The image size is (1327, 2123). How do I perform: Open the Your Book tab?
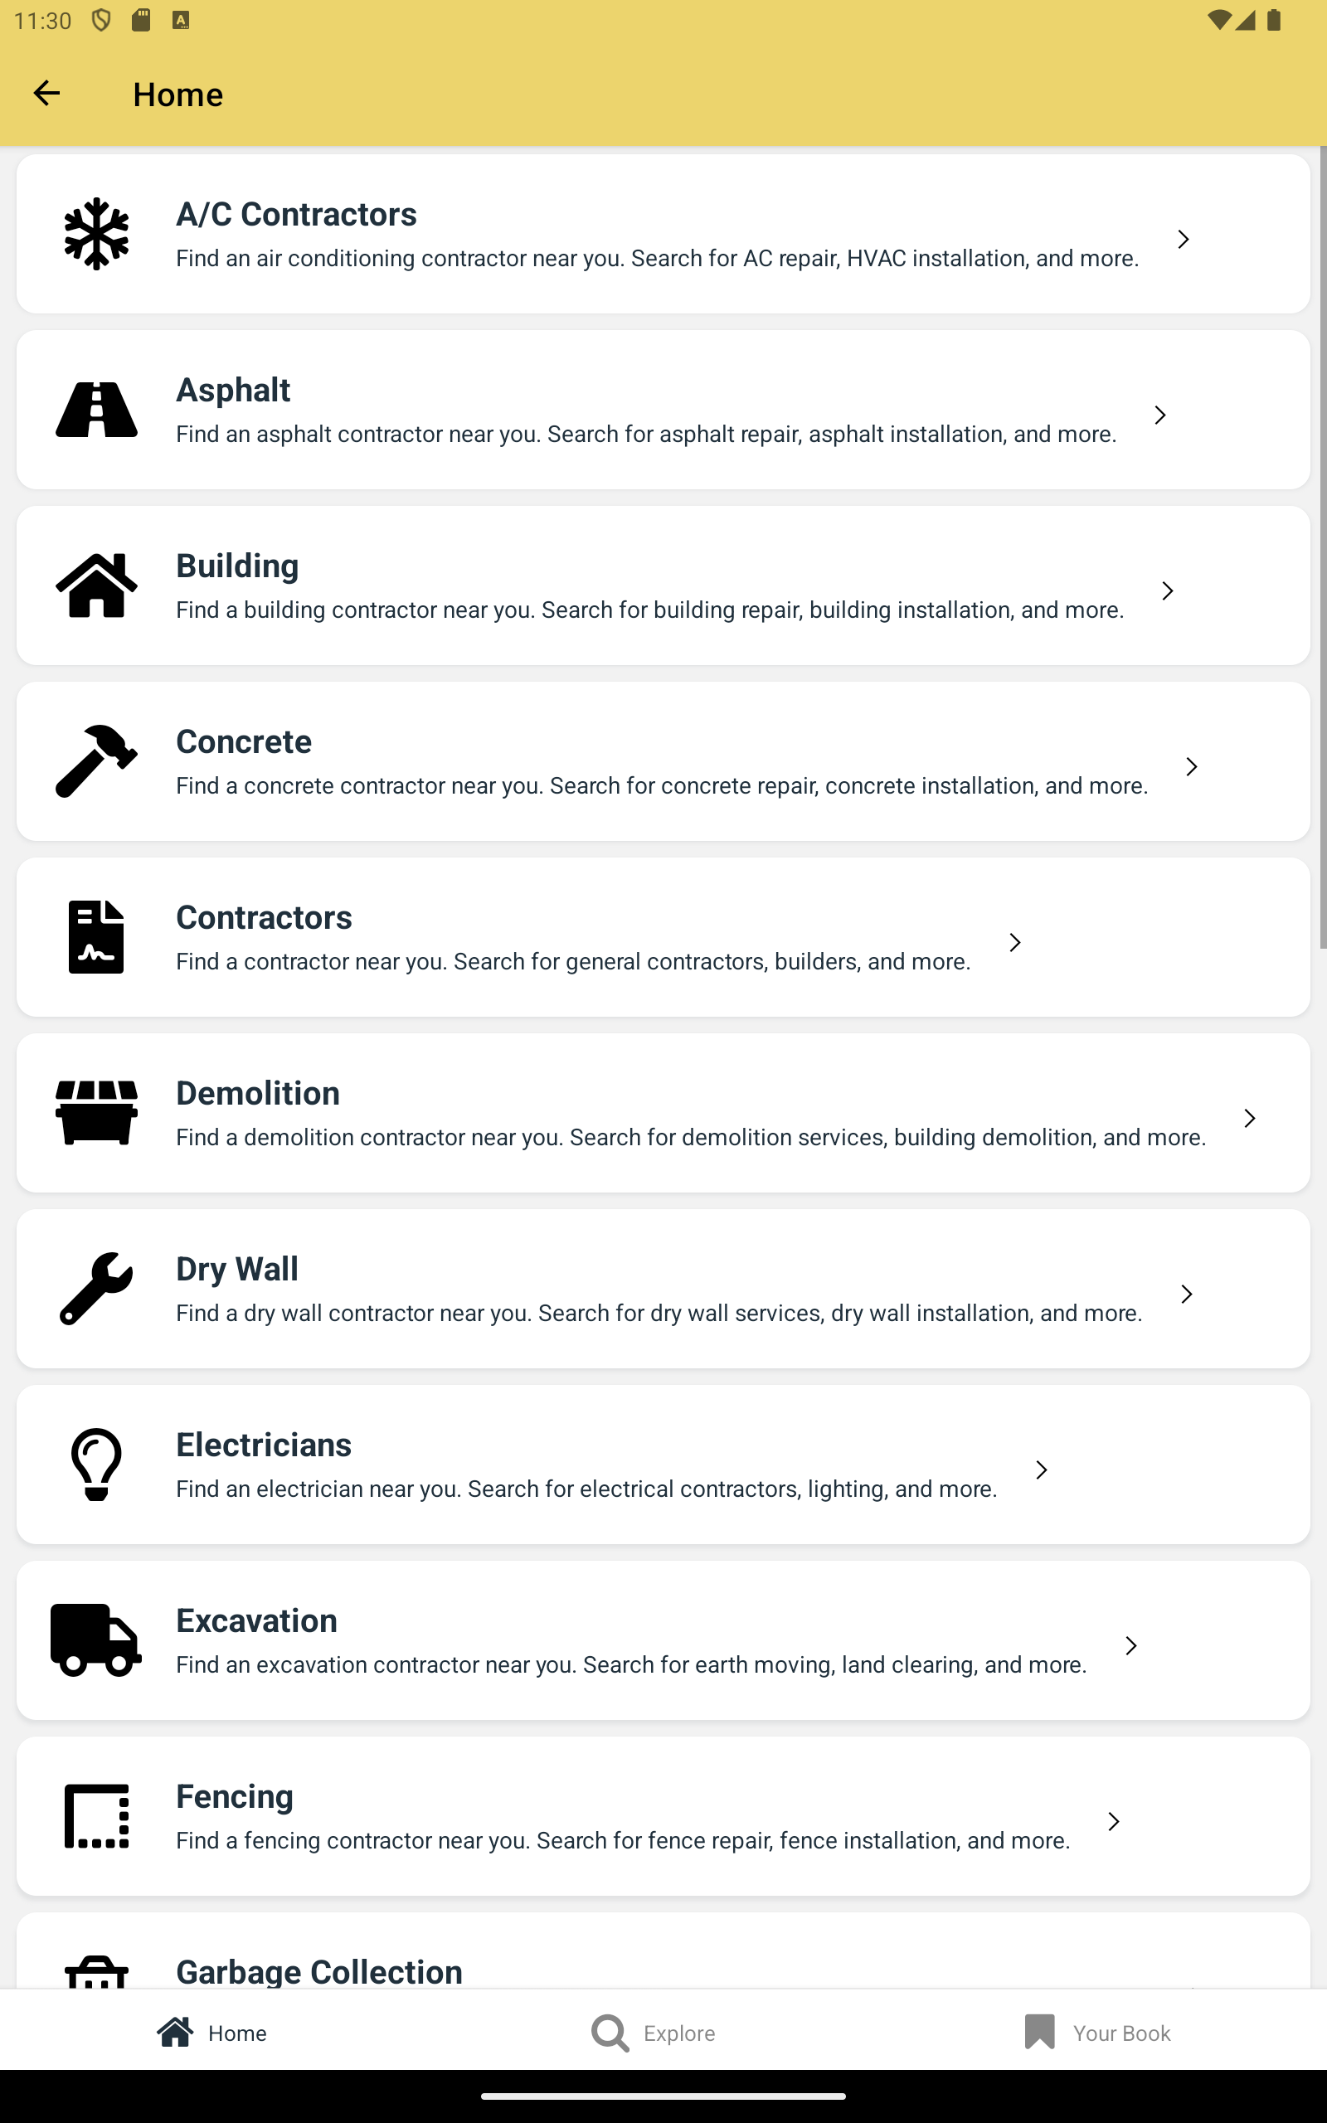tap(1097, 2033)
